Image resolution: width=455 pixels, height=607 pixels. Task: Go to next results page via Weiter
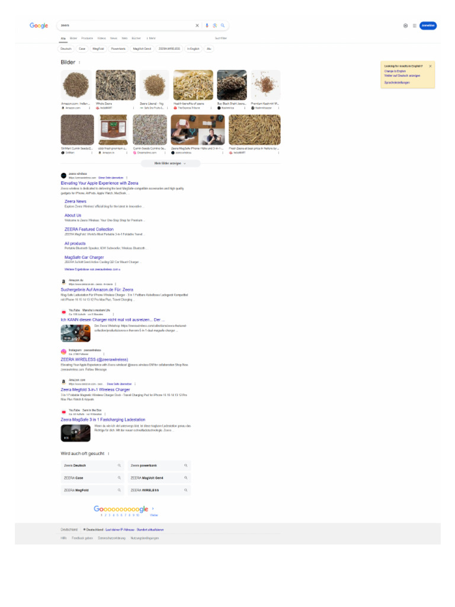click(x=153, y=515)
